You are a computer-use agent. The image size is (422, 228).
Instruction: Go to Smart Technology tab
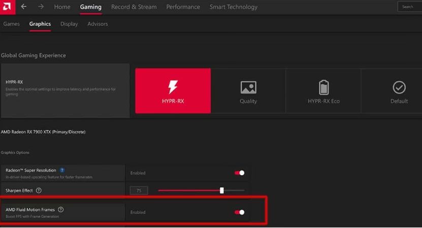coord(233,7)
